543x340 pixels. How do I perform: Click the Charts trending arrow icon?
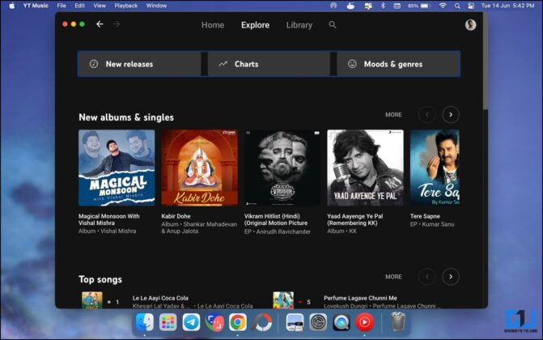click(x=223, y=64)
